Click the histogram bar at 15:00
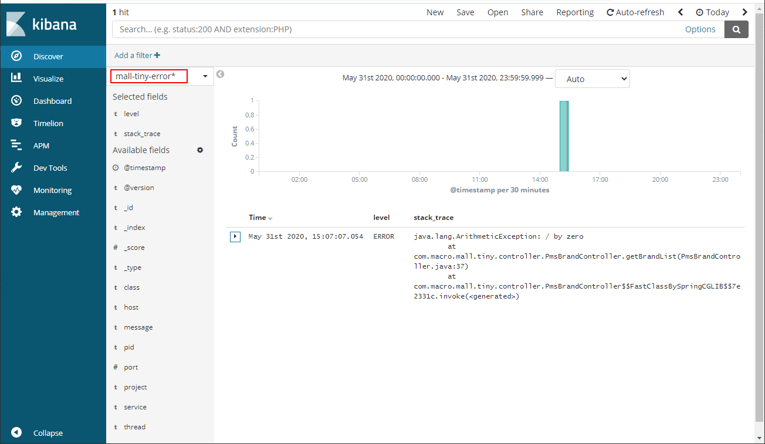This screenshot has width=765, height=444. pyautogui.click(x=564, y=136)
